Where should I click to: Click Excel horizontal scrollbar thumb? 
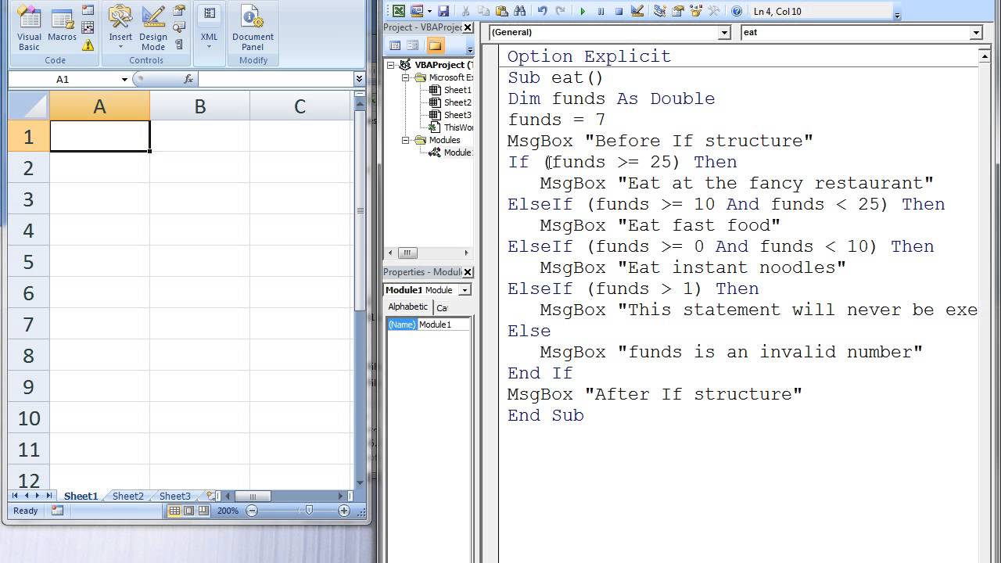click(253, 496)
